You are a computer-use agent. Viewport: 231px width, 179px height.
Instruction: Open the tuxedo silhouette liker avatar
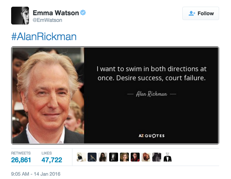click(x=167, y=157)
